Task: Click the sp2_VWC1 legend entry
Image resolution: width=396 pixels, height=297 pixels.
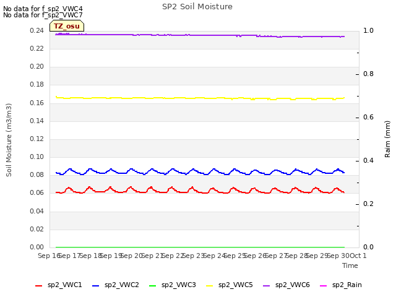Action: [59, 285]
